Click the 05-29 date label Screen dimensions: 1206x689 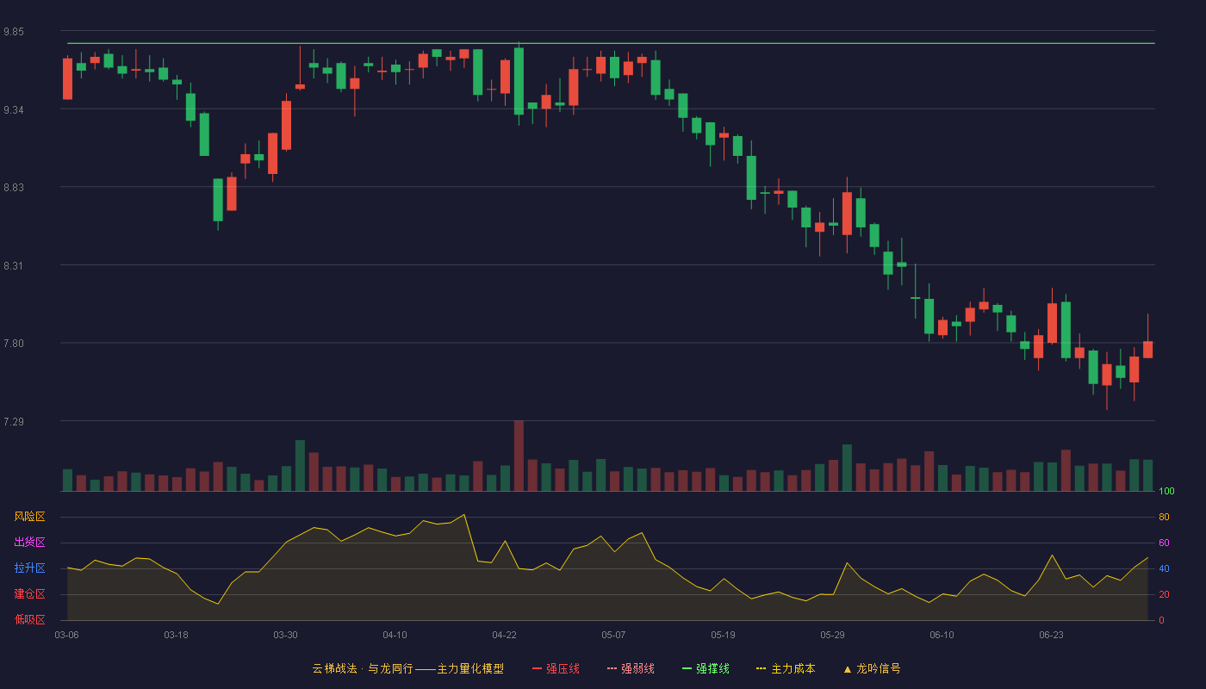click(832, 635)
